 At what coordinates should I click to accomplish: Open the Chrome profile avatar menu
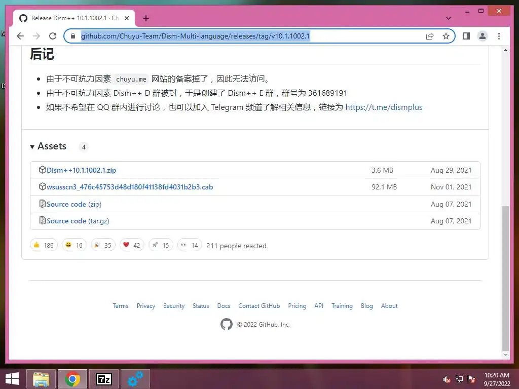pos(483,36)
